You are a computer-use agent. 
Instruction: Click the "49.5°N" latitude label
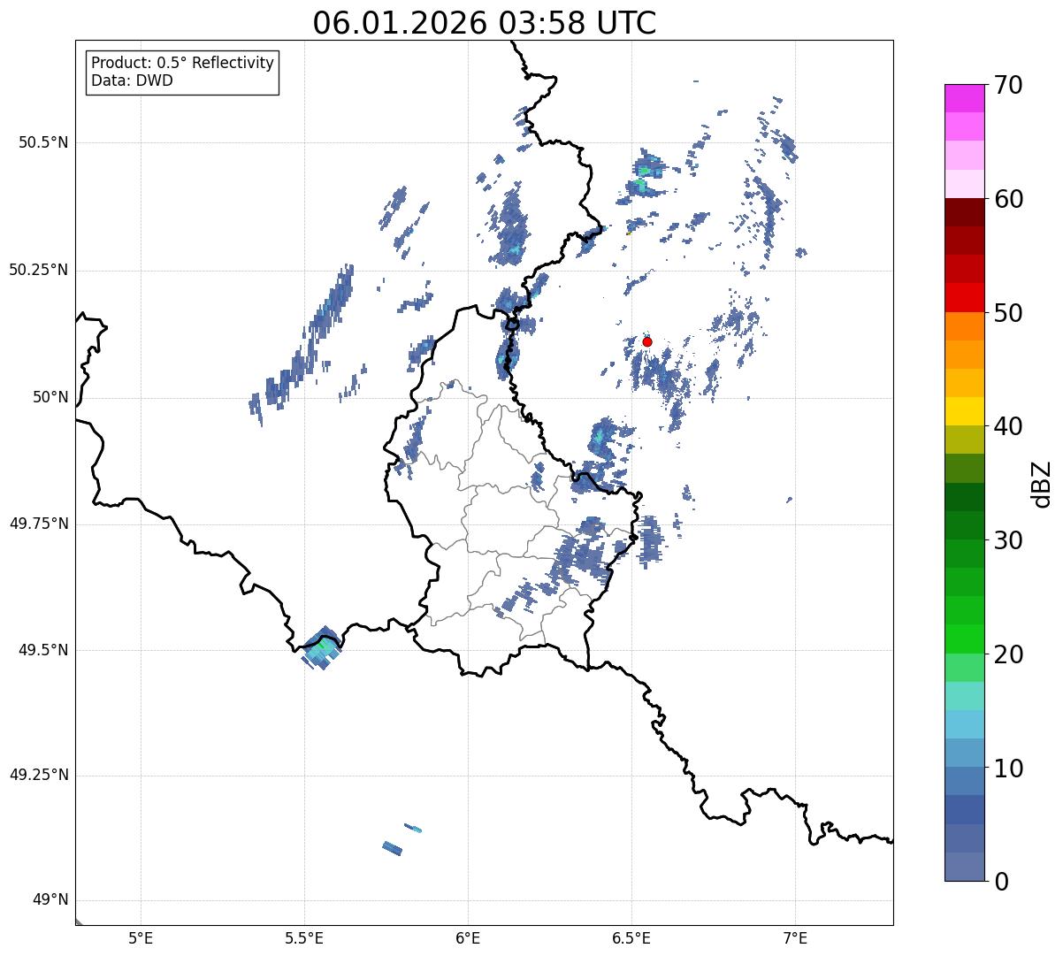(x=43, y=650)
